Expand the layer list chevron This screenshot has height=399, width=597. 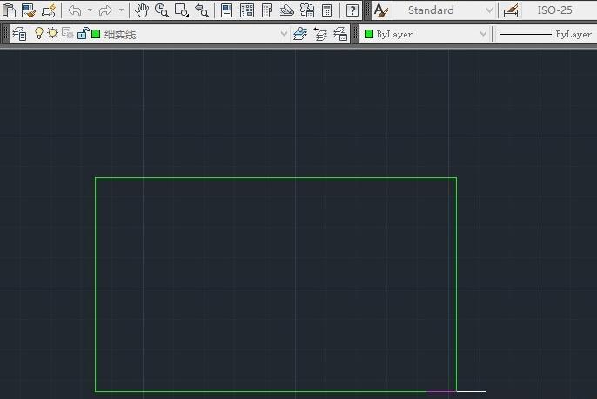click(x=284, y=34)
